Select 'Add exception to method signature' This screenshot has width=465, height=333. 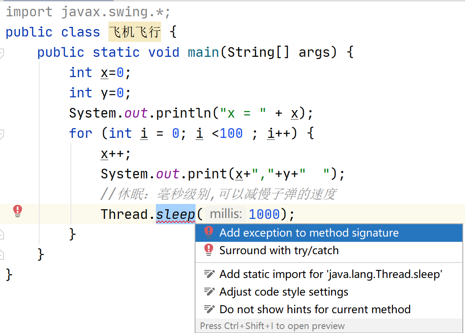(329, 233)
